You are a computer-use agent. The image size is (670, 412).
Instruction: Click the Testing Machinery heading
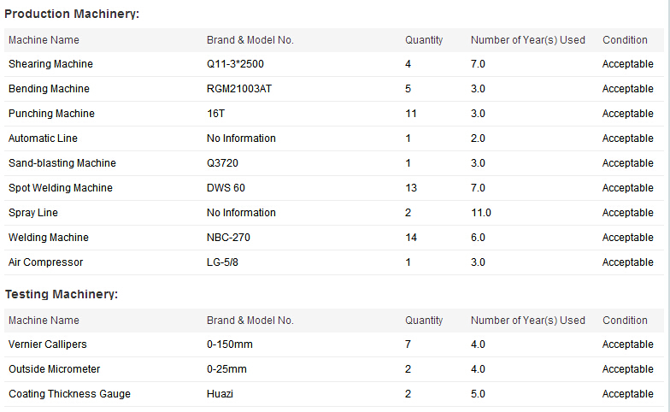pos(62,294)
